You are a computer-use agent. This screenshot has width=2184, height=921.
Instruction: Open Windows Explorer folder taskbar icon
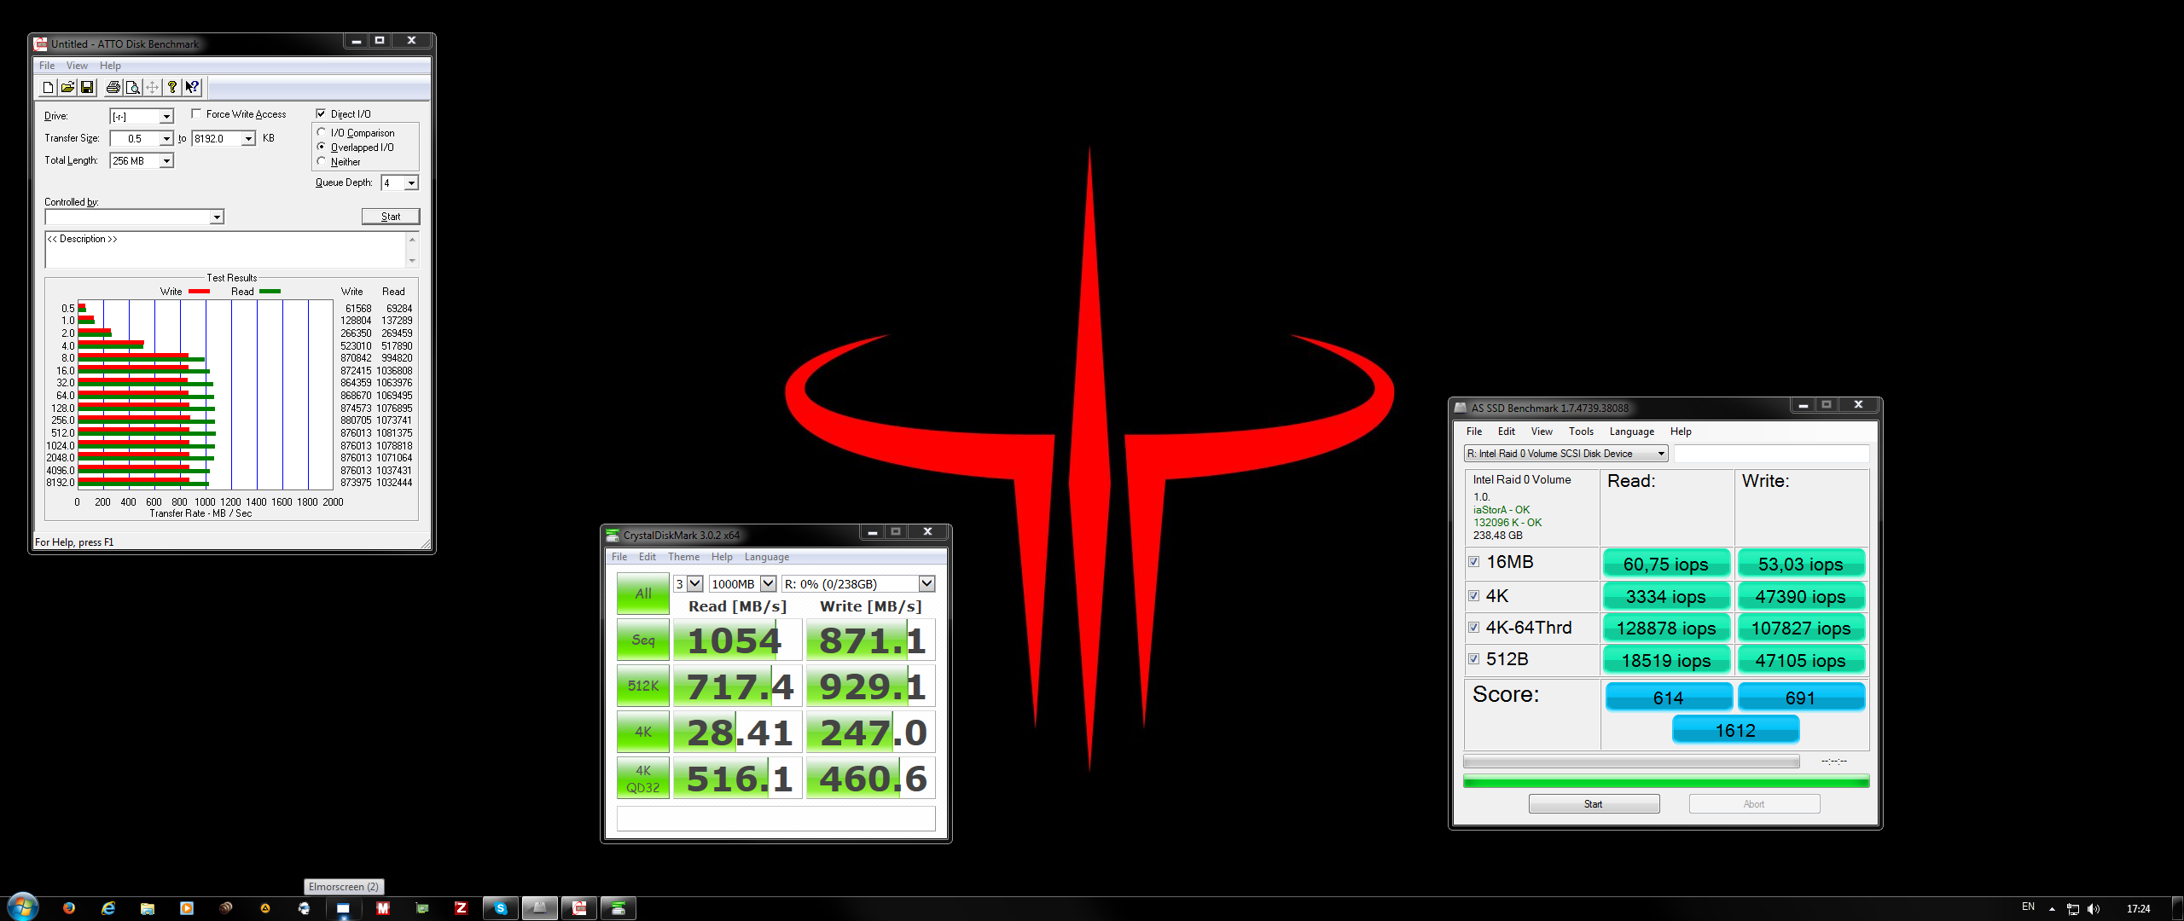click(x=148, y=908)
